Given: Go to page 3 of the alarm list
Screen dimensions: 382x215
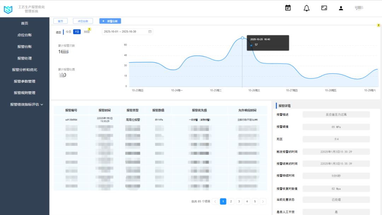Looking at the screenshot, I should [x=239, y=201].
